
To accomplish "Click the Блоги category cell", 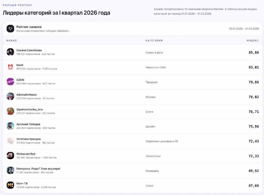I will [149, 112].
